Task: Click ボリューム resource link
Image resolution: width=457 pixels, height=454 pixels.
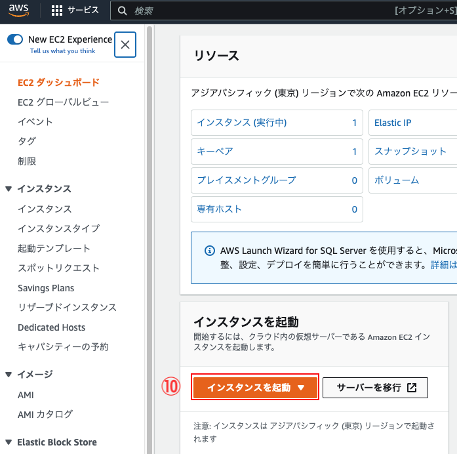Action: coord(397,180)
